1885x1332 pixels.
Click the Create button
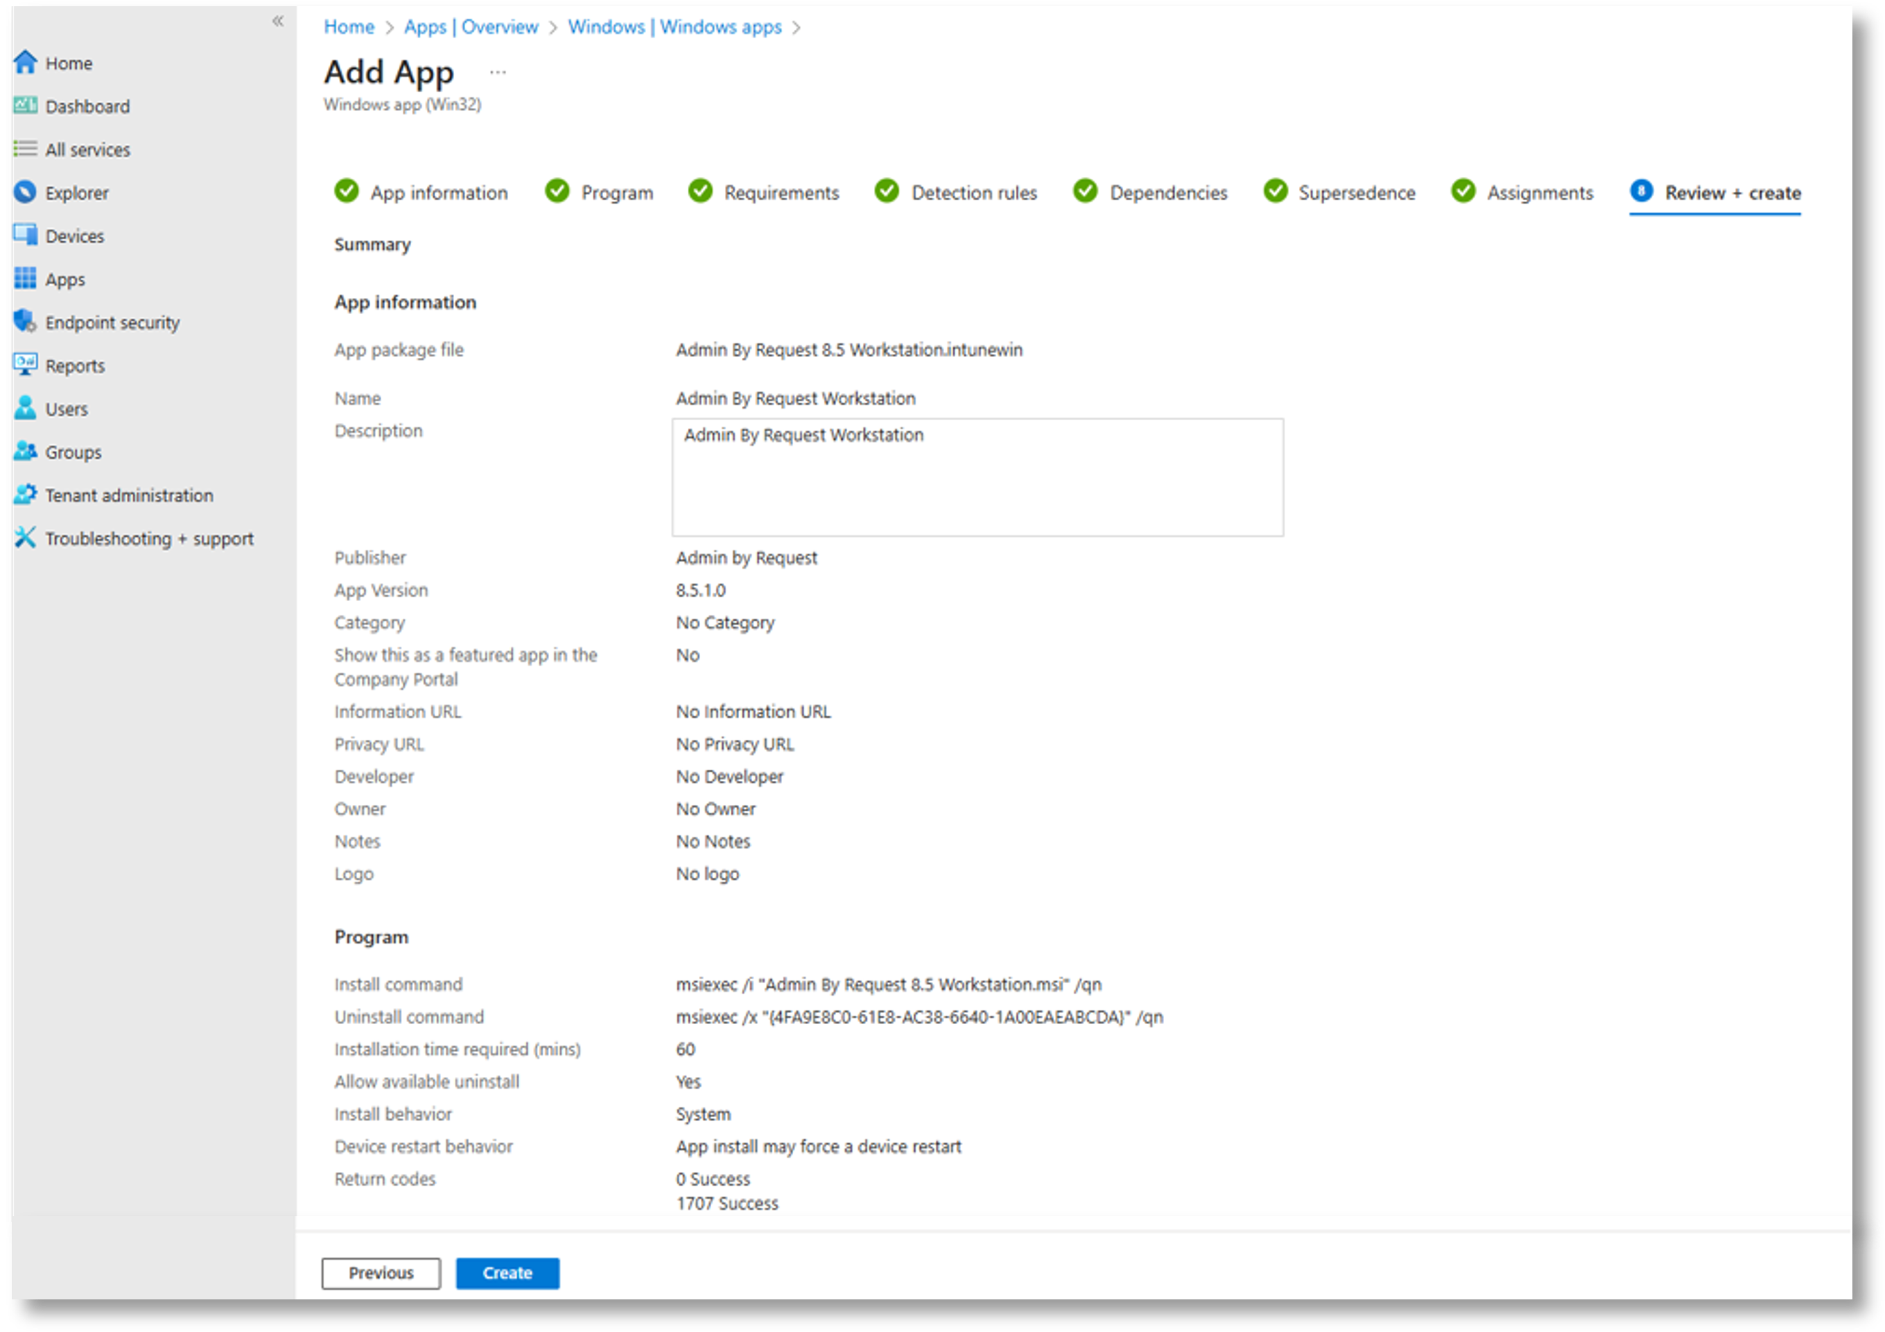[x=507, y=1273]
